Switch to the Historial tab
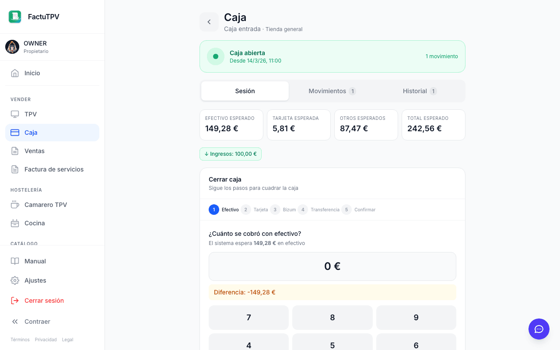 (x=420, y=91)
